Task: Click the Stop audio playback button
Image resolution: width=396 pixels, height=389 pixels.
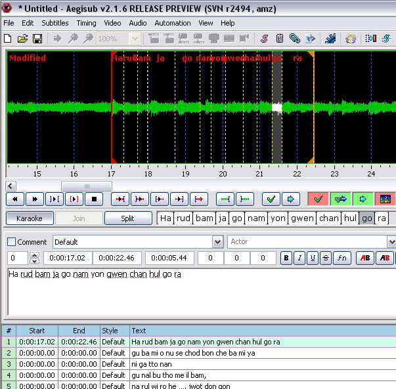Action: 94,199
